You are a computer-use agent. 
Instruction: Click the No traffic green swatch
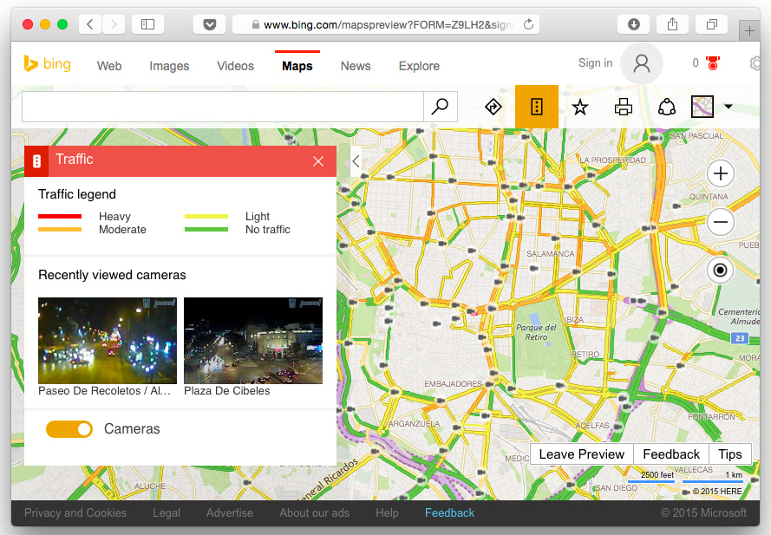coord(206,229)
